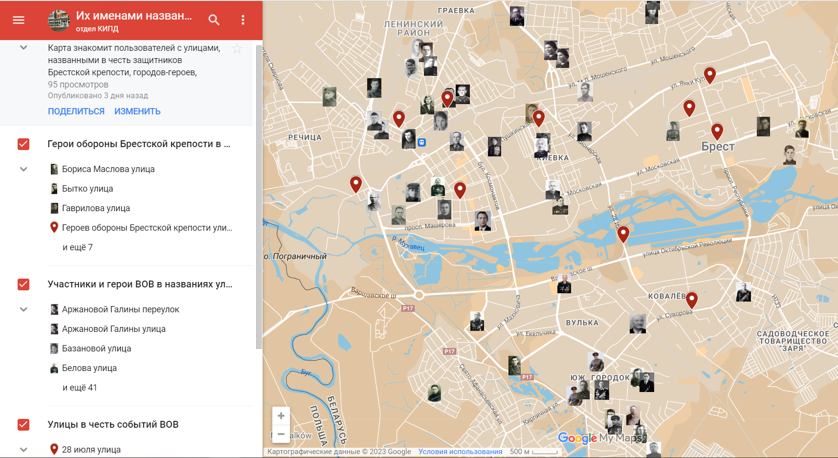Image resolution: width=838 pixels, height=458 pixels.
Task: Show the 41 more items link
Action: [80, 388]
